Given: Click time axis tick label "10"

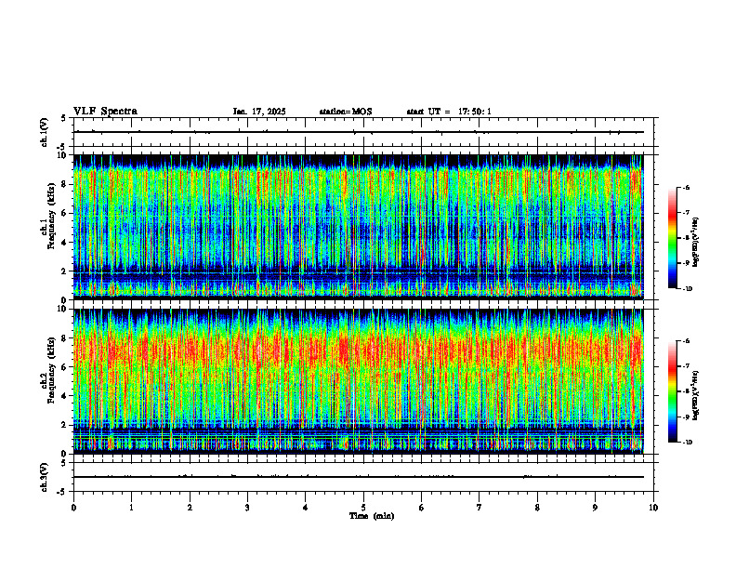Looking at the screenshot, I should point(653,508).
